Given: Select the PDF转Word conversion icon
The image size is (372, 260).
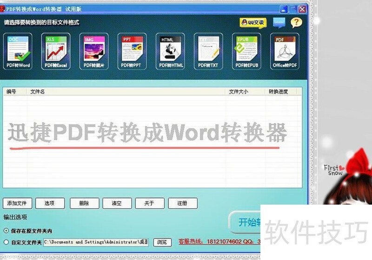Looking at the screenshot, I should [18, 51].
